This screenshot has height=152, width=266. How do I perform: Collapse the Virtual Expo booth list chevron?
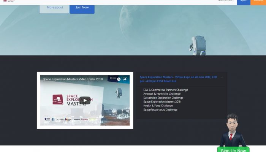(x=222, y=77)
